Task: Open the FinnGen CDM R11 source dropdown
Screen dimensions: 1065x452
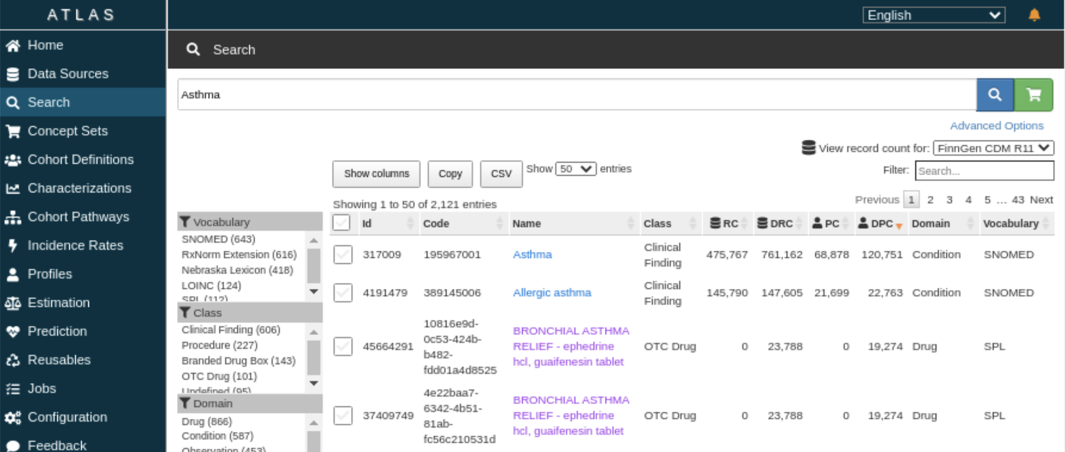Action: coord(993,148)
